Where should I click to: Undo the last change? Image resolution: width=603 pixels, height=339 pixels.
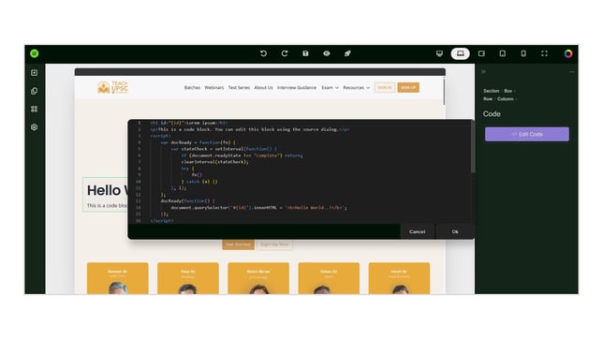pyautogui.click(x=263, y=53)
